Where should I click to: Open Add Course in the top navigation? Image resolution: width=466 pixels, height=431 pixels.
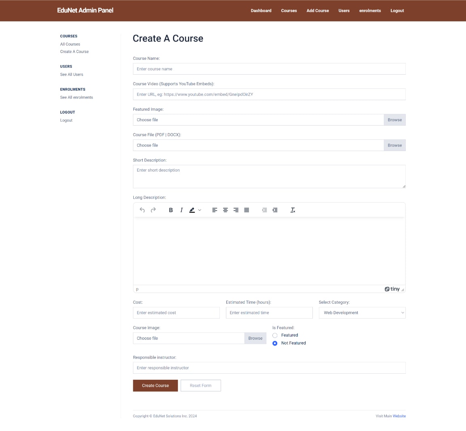tap(318, 11)
